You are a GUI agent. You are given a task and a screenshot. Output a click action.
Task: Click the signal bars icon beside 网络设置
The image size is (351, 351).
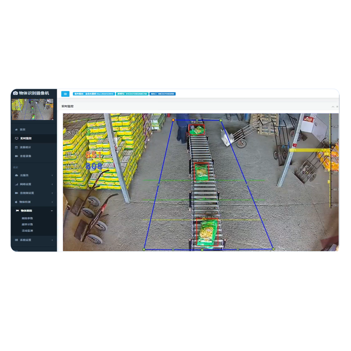[x=17, y=184]
